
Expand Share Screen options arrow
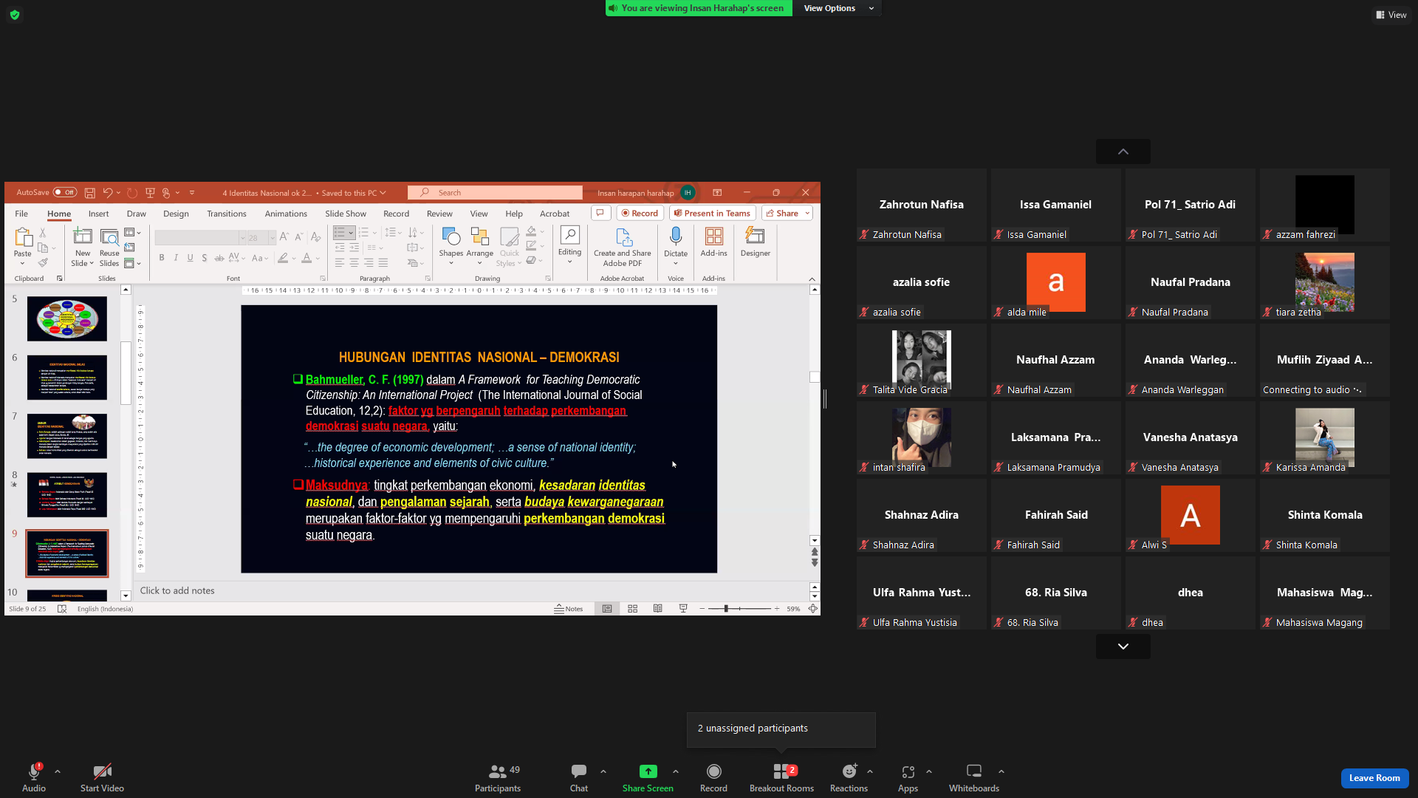click(x=676, y=771)
